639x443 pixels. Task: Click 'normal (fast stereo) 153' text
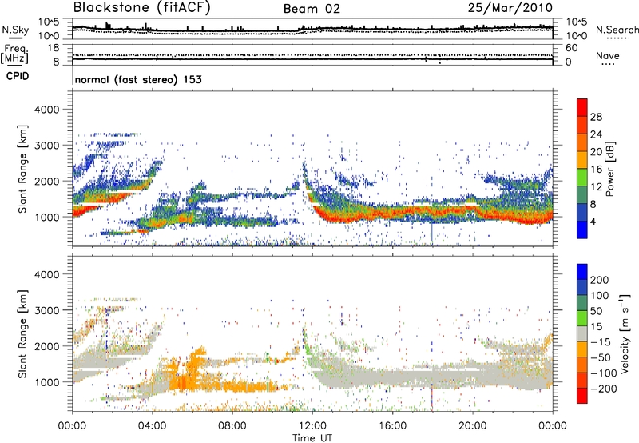tap(138, 79)
